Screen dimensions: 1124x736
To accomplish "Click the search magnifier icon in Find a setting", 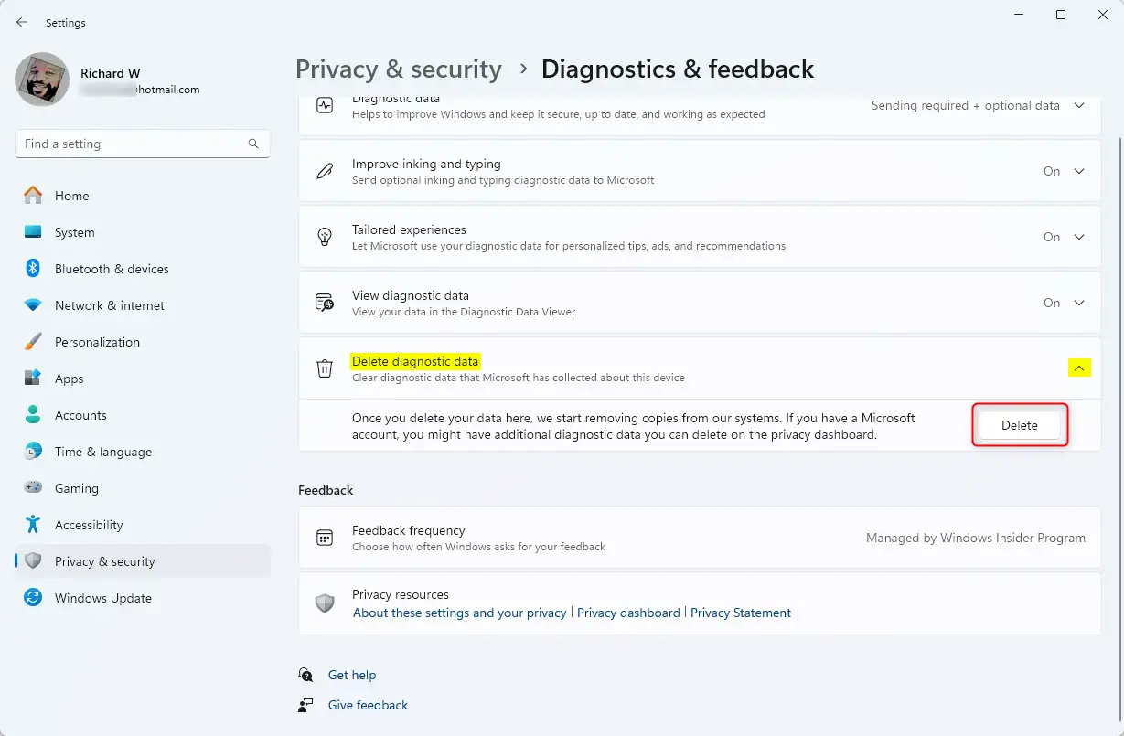I will pos(253,144).
